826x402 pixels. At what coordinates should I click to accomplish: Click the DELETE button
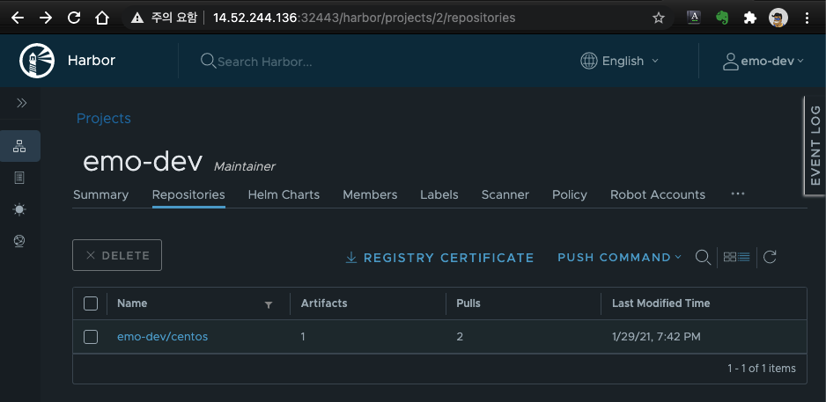tap(117, 255)
